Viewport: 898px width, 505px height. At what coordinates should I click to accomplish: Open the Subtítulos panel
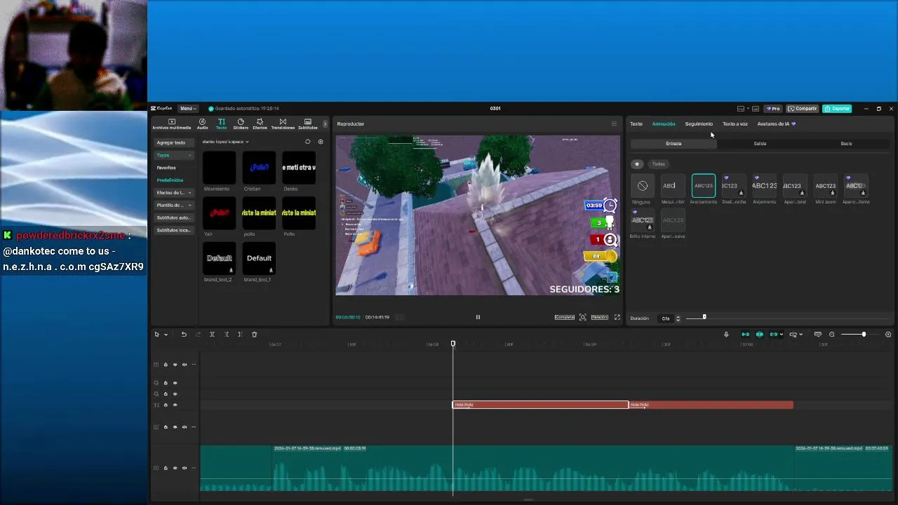coord(307,124)
